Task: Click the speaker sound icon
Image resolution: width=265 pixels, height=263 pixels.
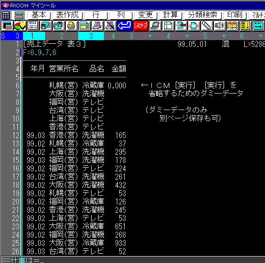Action: tap(219, 26)
